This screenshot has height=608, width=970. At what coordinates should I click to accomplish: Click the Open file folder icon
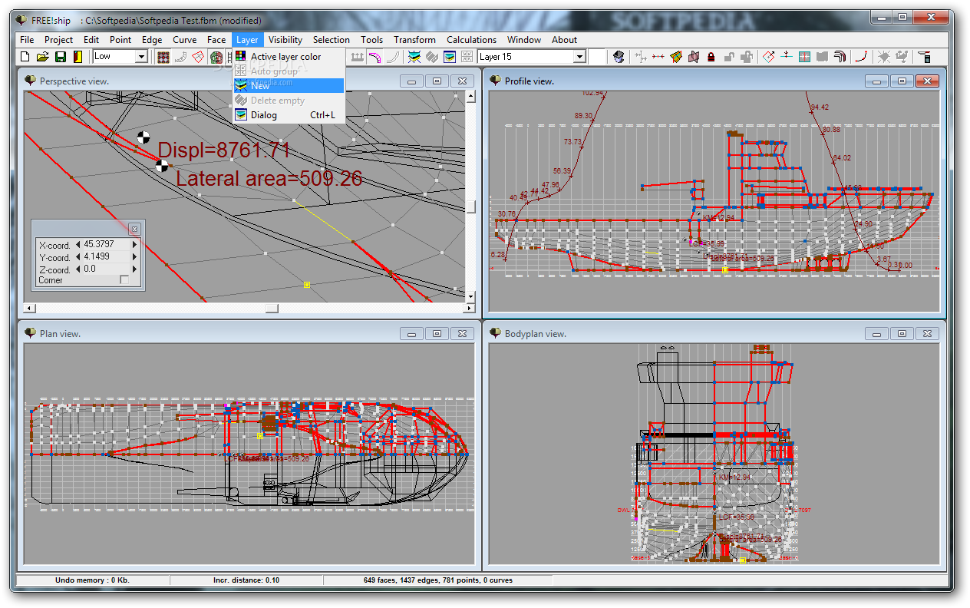[x=42, y=57]
